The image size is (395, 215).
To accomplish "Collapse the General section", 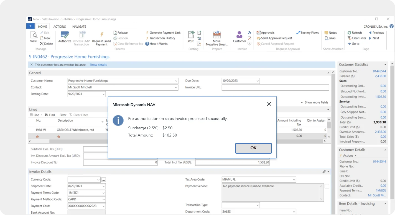I will click(328, 73).
